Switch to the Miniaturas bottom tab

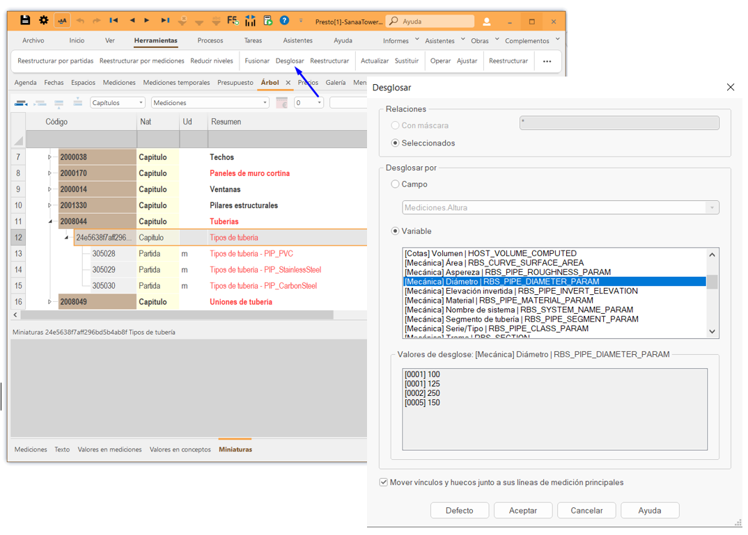click(235, 449)
